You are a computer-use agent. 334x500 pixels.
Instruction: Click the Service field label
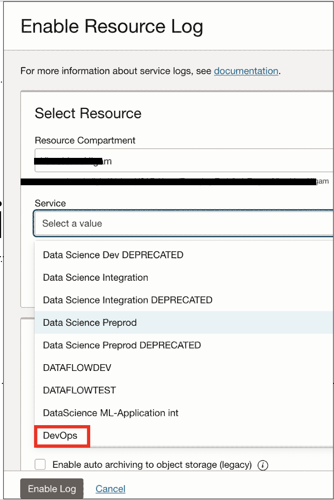(x=50, y=203)
